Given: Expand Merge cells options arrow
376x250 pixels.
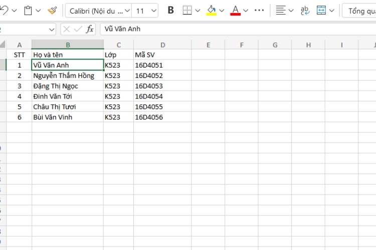Looking at the screenshot, I should (x=332, y=10).
